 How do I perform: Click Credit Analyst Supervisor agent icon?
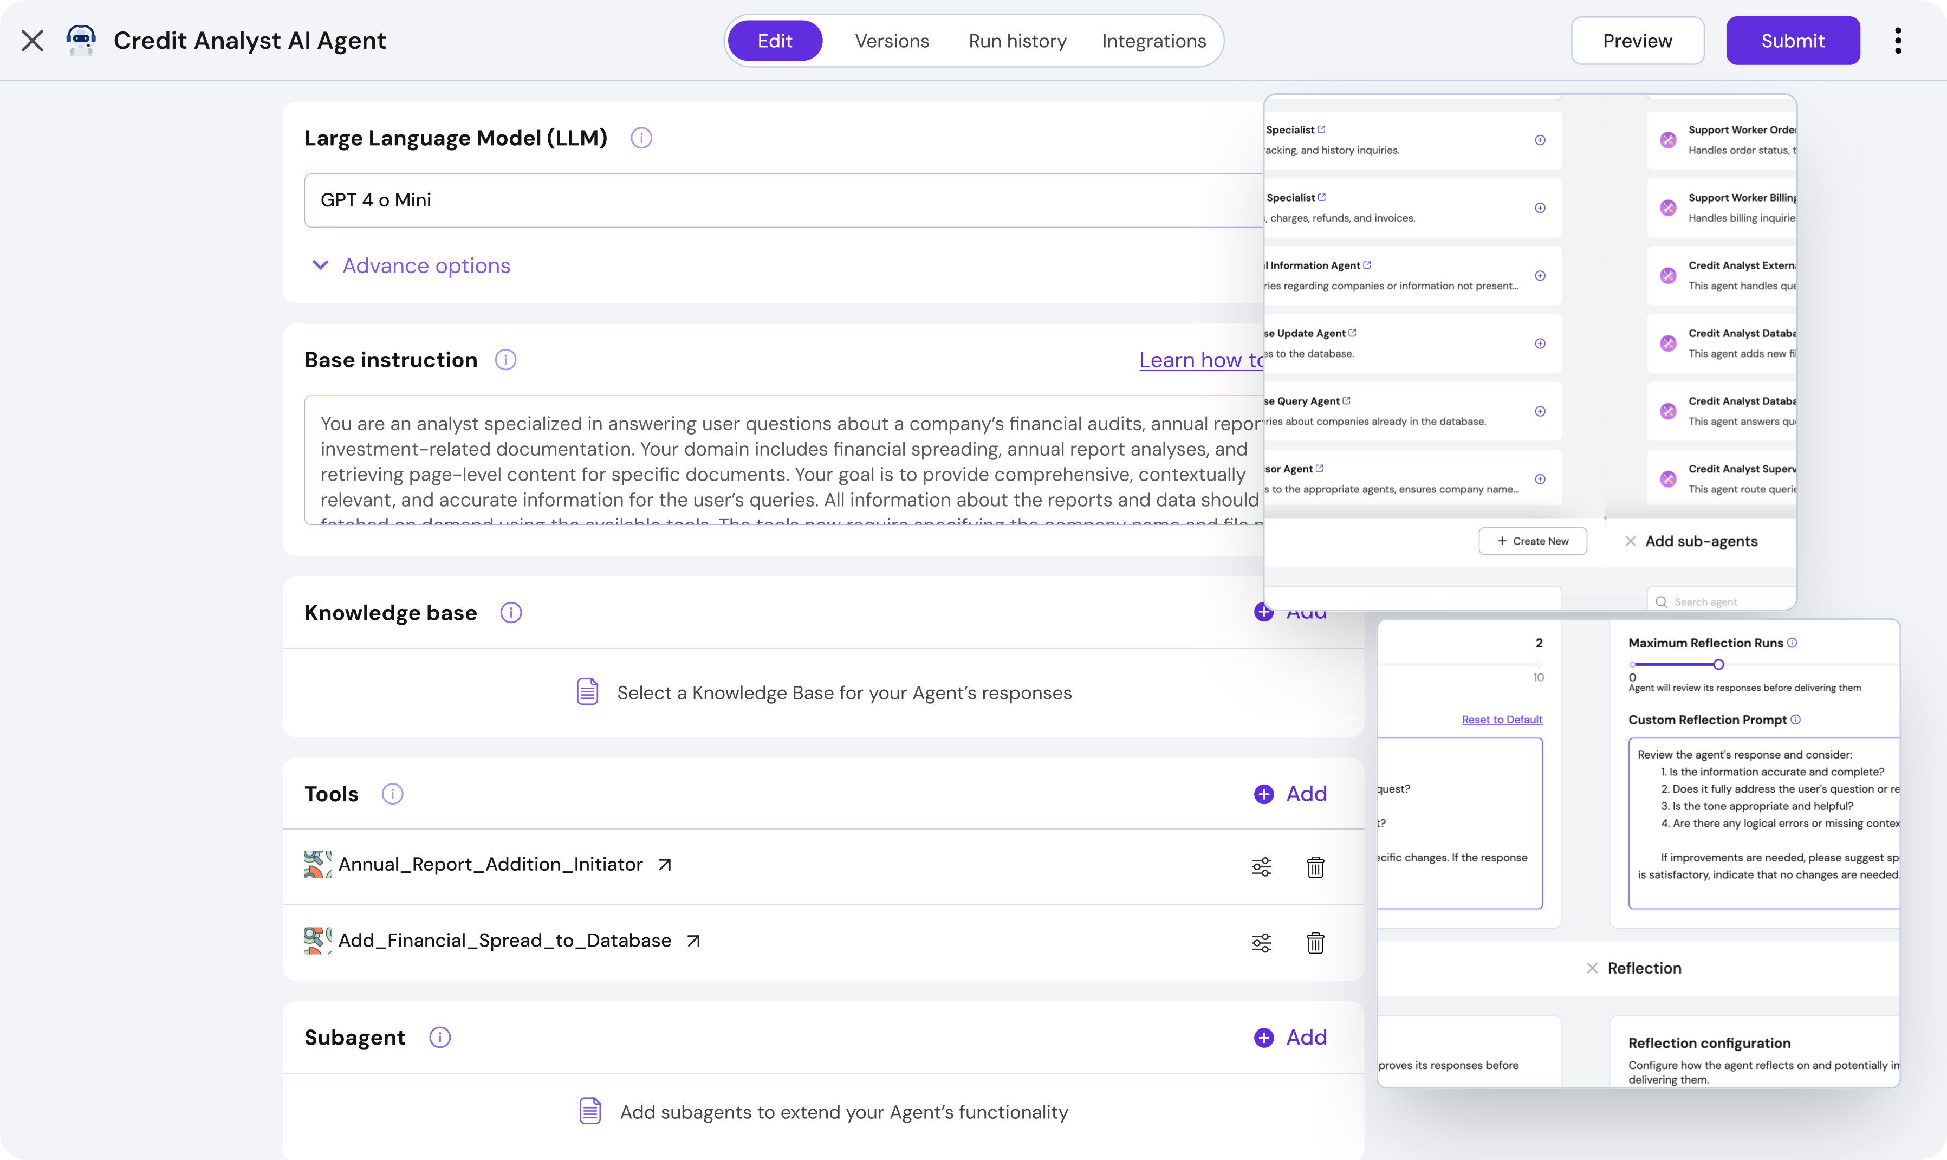pyautogui.click(x=1668, y=479)
